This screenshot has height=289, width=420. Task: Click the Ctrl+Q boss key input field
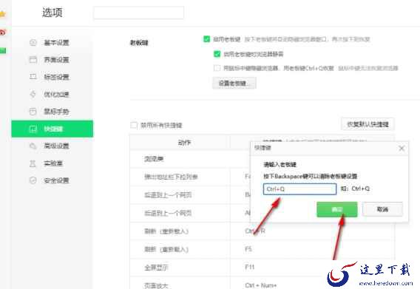pyautogui.click(x=299, y=189)
